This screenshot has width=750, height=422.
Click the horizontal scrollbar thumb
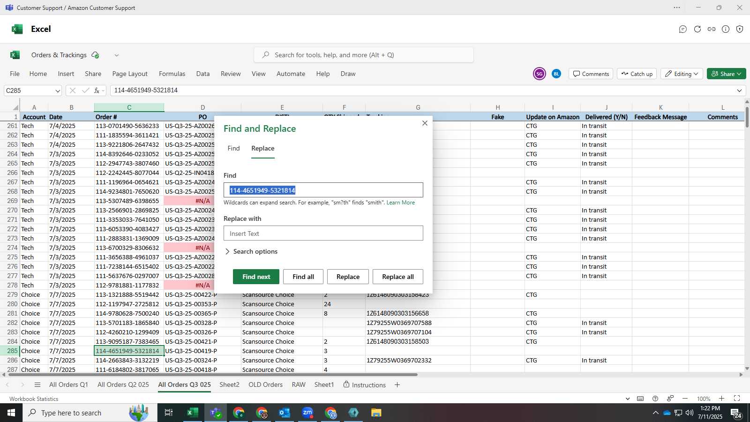coord(213,375)
